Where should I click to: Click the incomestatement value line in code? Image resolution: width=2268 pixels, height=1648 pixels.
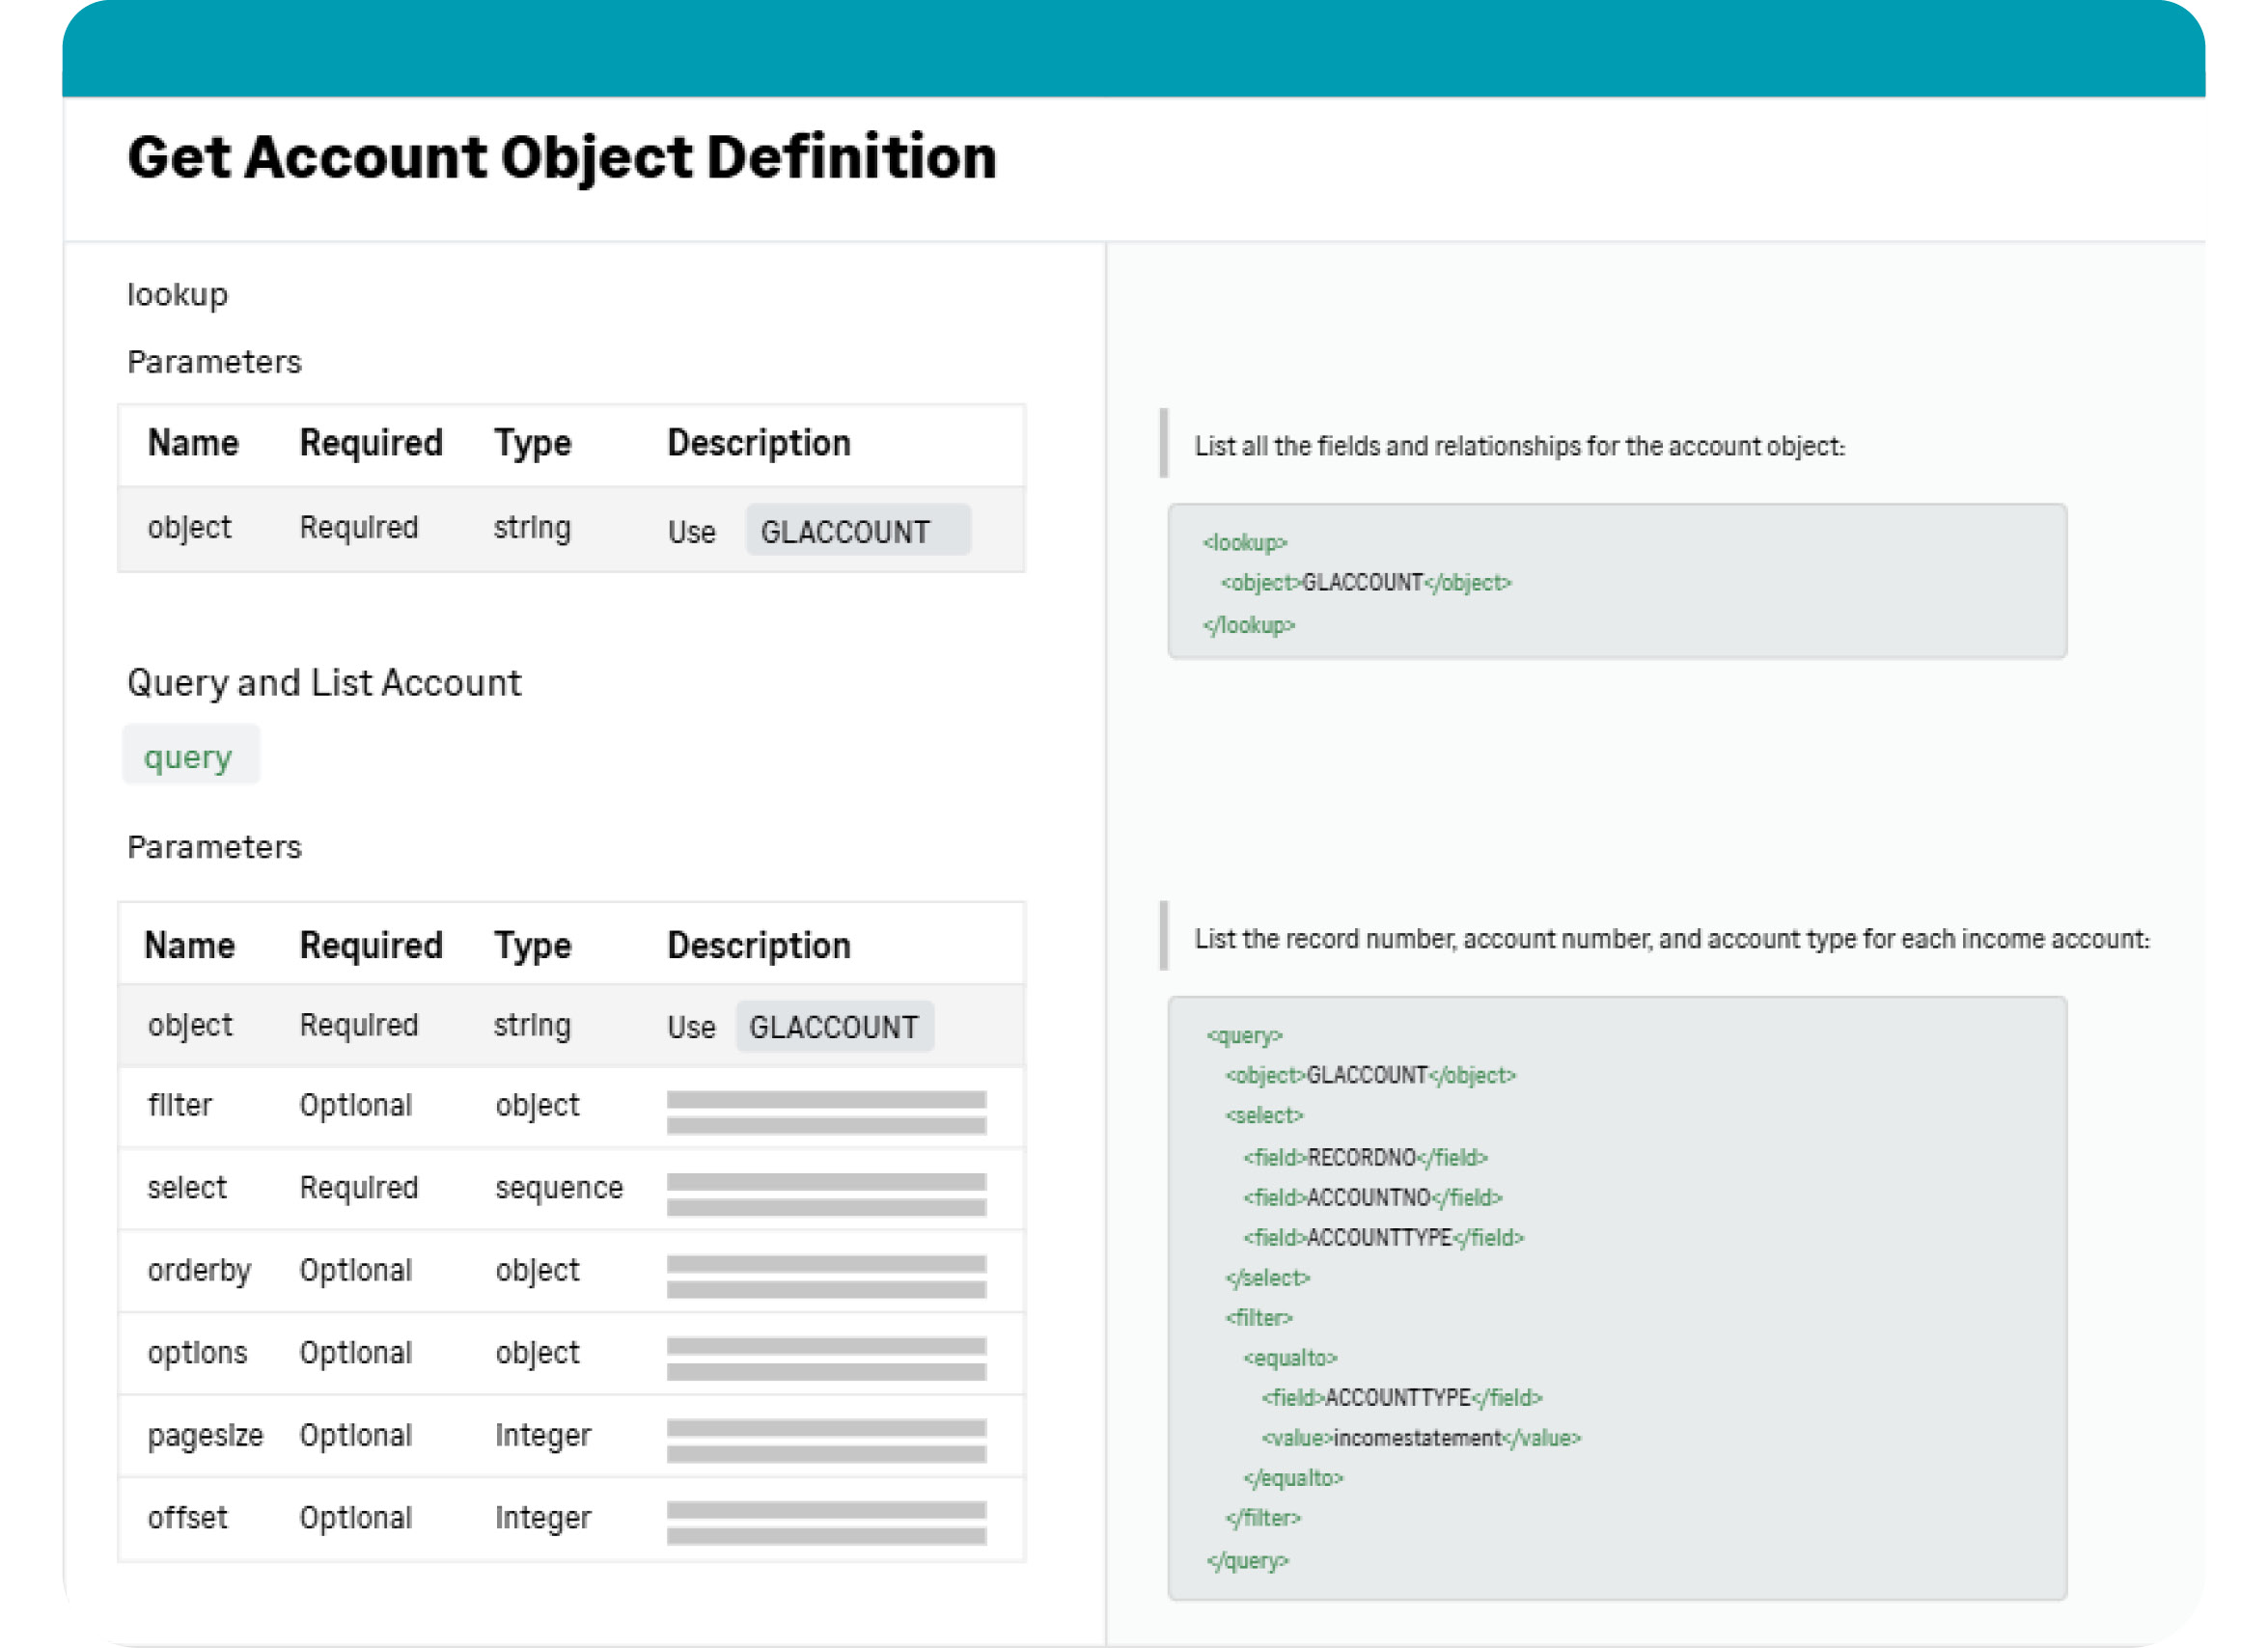[x=1420, y=1438]
